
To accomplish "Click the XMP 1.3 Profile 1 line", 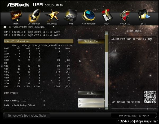I will click(x=32, y=32).
